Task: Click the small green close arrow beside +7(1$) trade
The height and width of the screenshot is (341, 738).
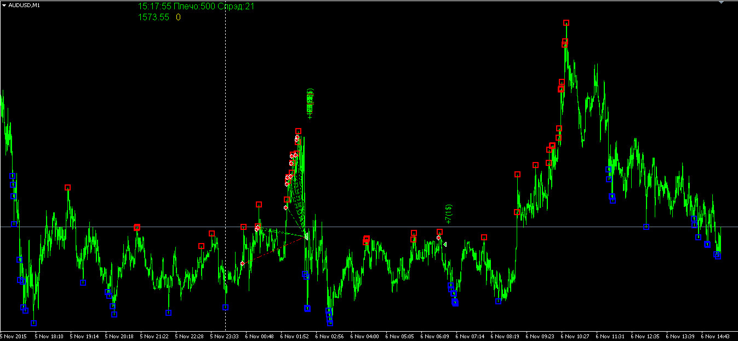Action: click(x=445, y=244)
